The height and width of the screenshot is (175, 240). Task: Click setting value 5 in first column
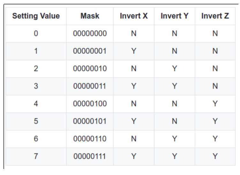click(x=36, y=122)
